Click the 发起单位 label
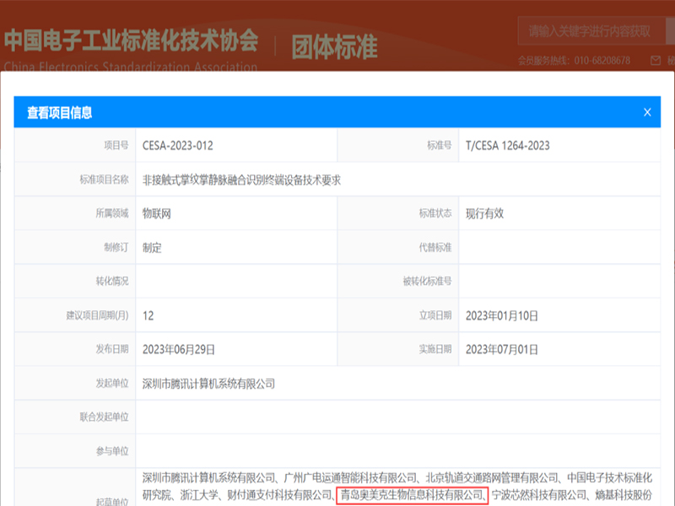 point(112,383)
